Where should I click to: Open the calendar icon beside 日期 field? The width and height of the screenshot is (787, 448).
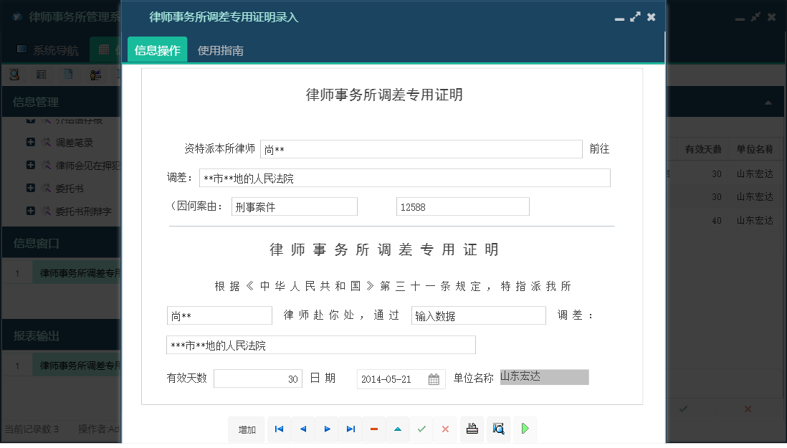point(434,379)
